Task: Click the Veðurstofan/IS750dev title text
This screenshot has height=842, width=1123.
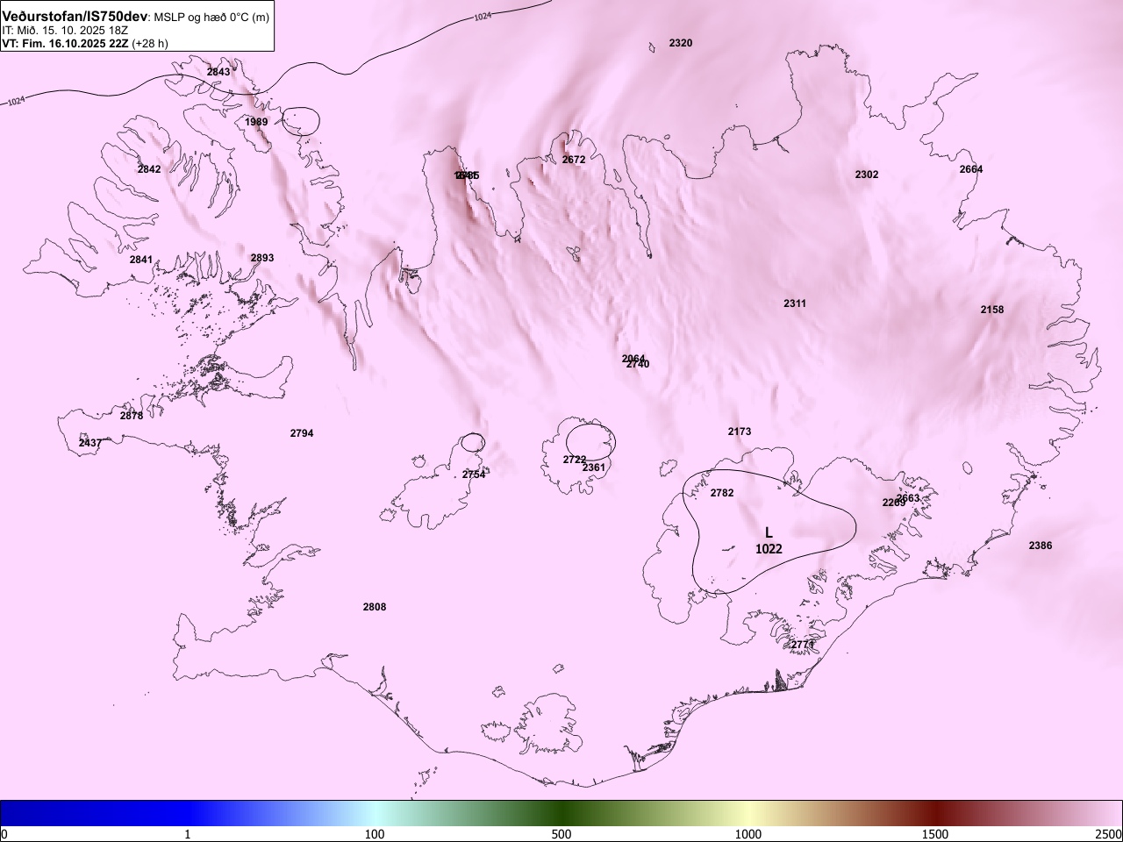Action: tap(75, 17)
